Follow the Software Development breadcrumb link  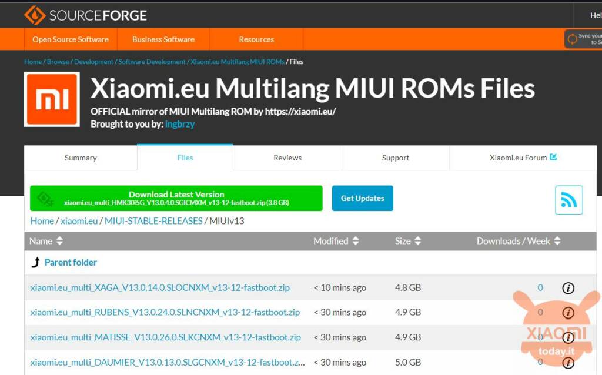click(152, 62)
